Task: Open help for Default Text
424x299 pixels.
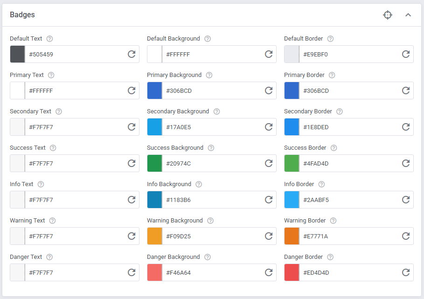Action: tap(49, 39)
